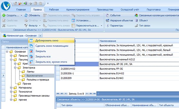
Task: Select the Разъёмы и провода folder
Action: pyautogui.click(x=38, y=80)
